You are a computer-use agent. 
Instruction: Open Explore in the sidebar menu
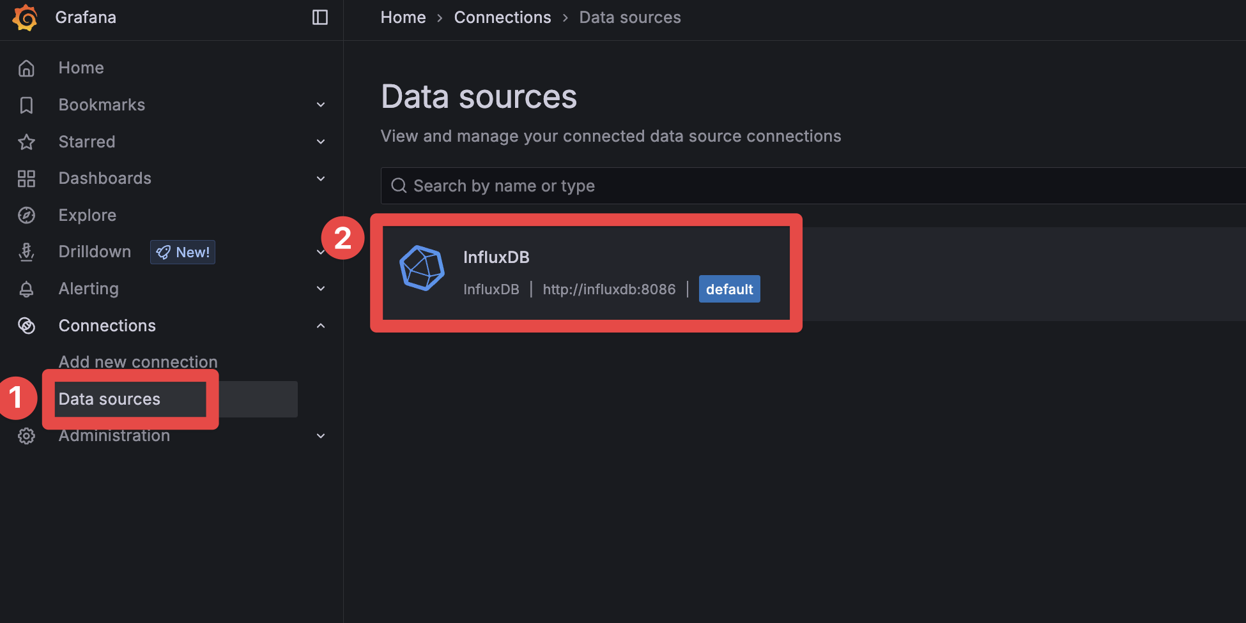click(88, 215)
